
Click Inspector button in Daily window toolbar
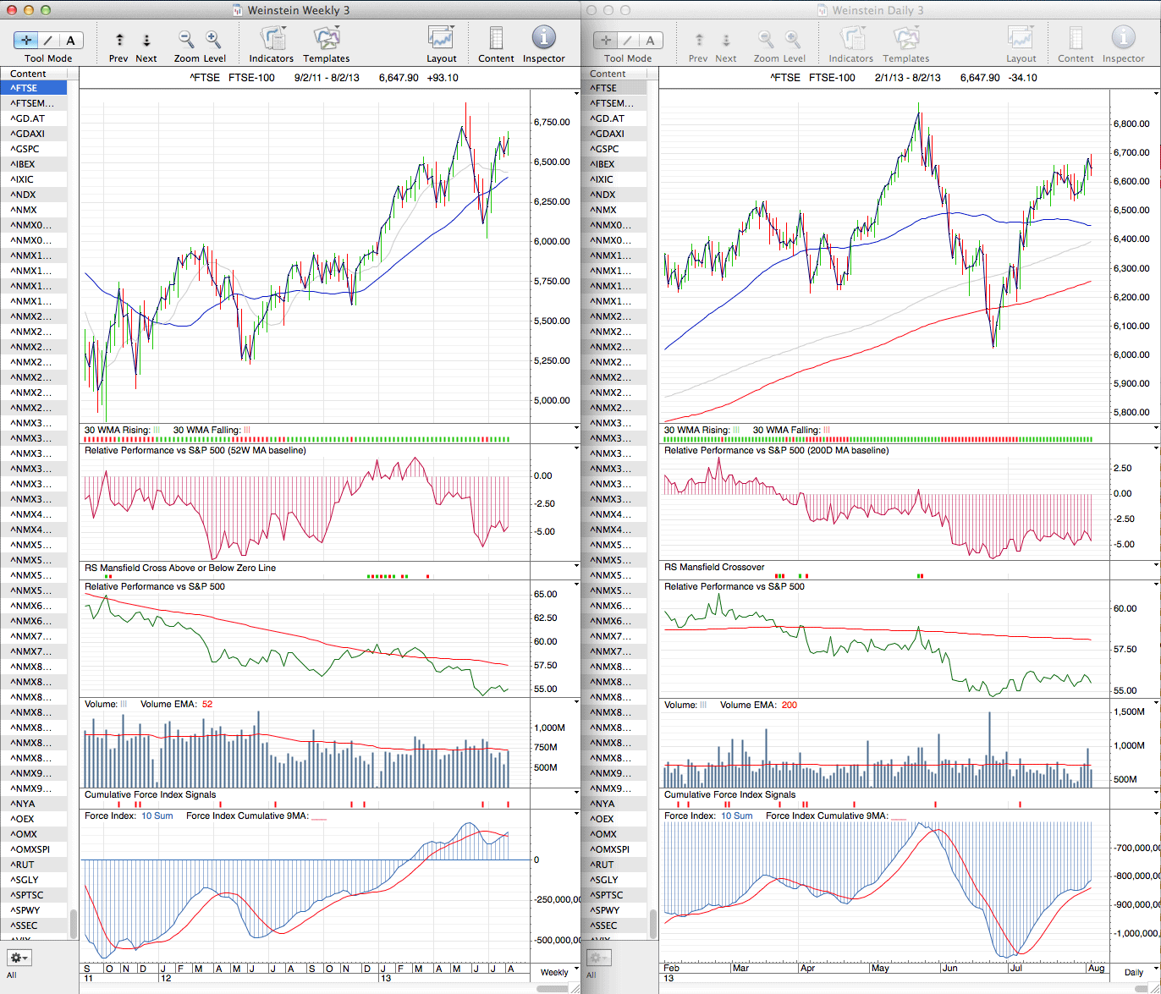tap(1123, 38)
